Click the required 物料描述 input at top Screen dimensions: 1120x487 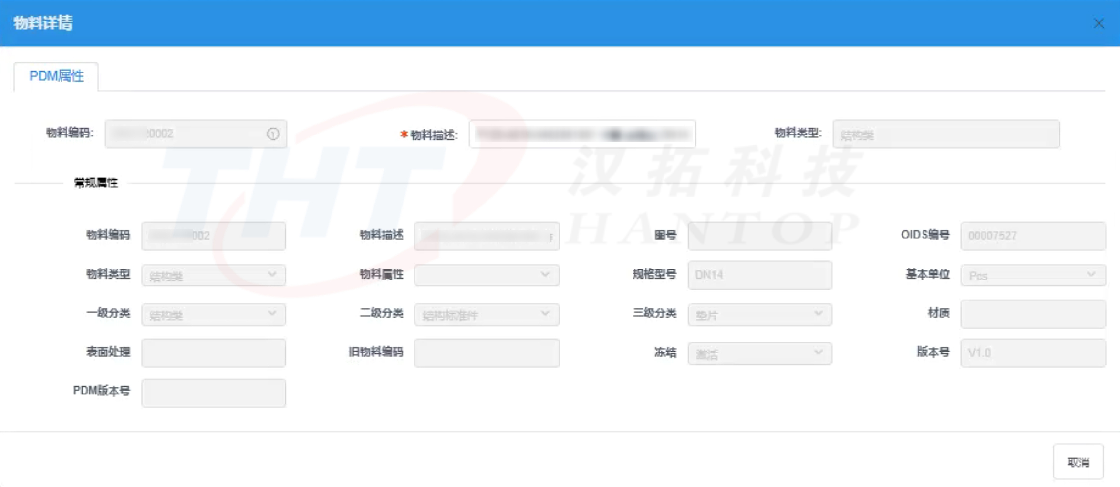click(582, 134)
